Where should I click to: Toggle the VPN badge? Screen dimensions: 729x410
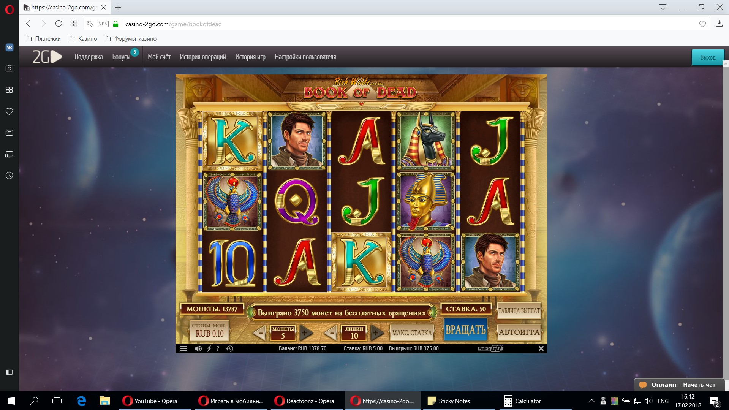point(103,24)
